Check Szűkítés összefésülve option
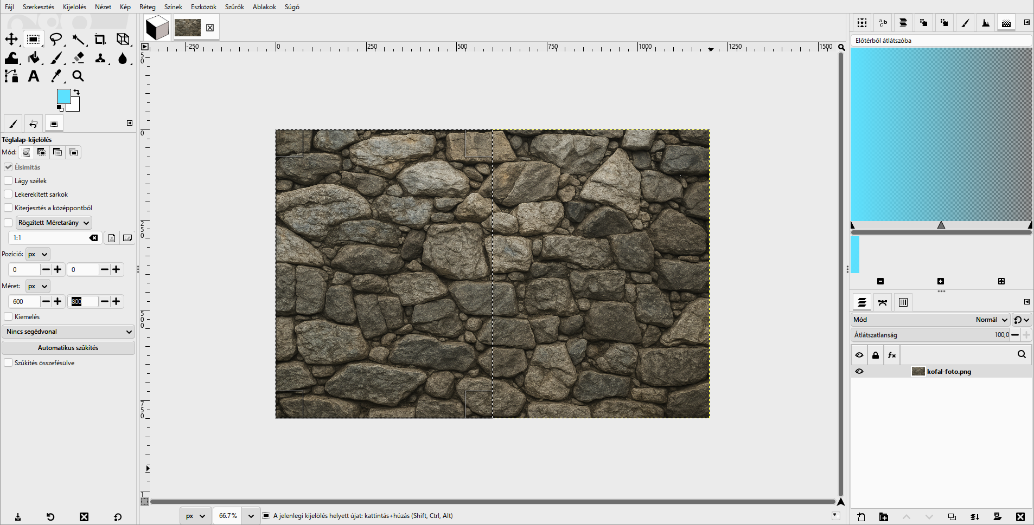 point(8,362)
